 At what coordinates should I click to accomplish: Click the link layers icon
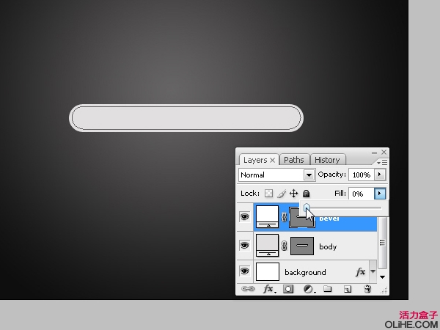[248, 289]
